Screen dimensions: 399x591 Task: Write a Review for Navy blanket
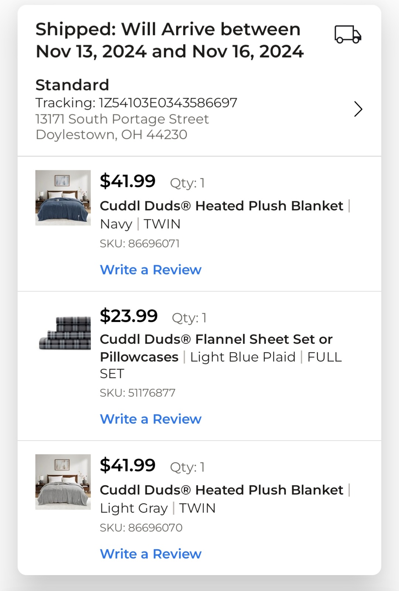tap(151, 270)
